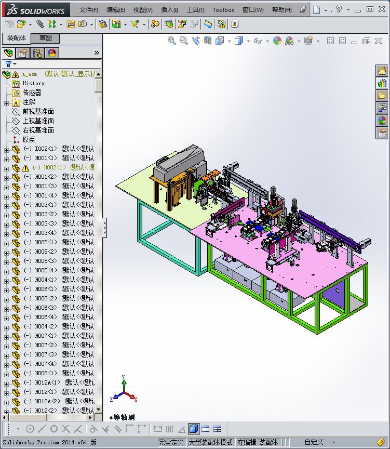Select the 前视基准面 plane
This screenshot has height=449, width=390.
38,111
